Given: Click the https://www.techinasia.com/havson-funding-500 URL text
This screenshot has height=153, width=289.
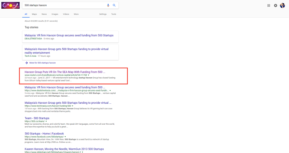Looking at the screenshot, I should pos(48,106).
